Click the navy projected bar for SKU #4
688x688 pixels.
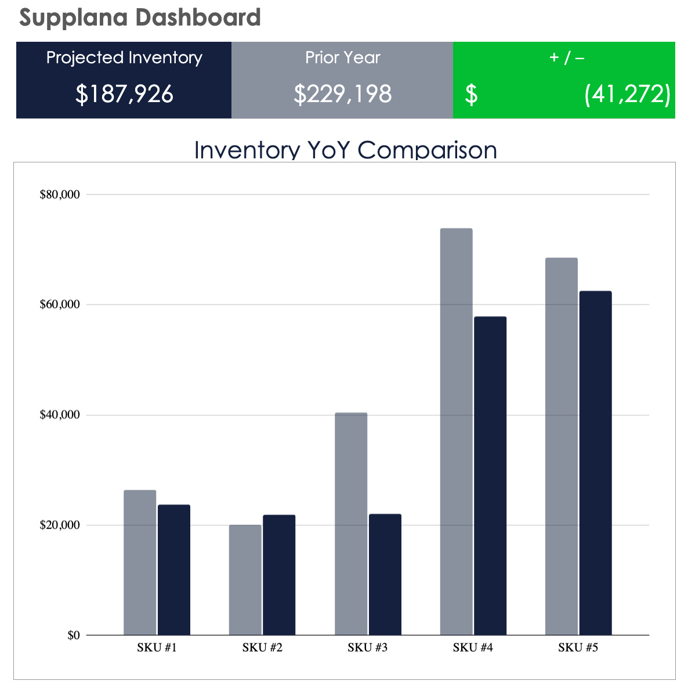tap(490, 476)
